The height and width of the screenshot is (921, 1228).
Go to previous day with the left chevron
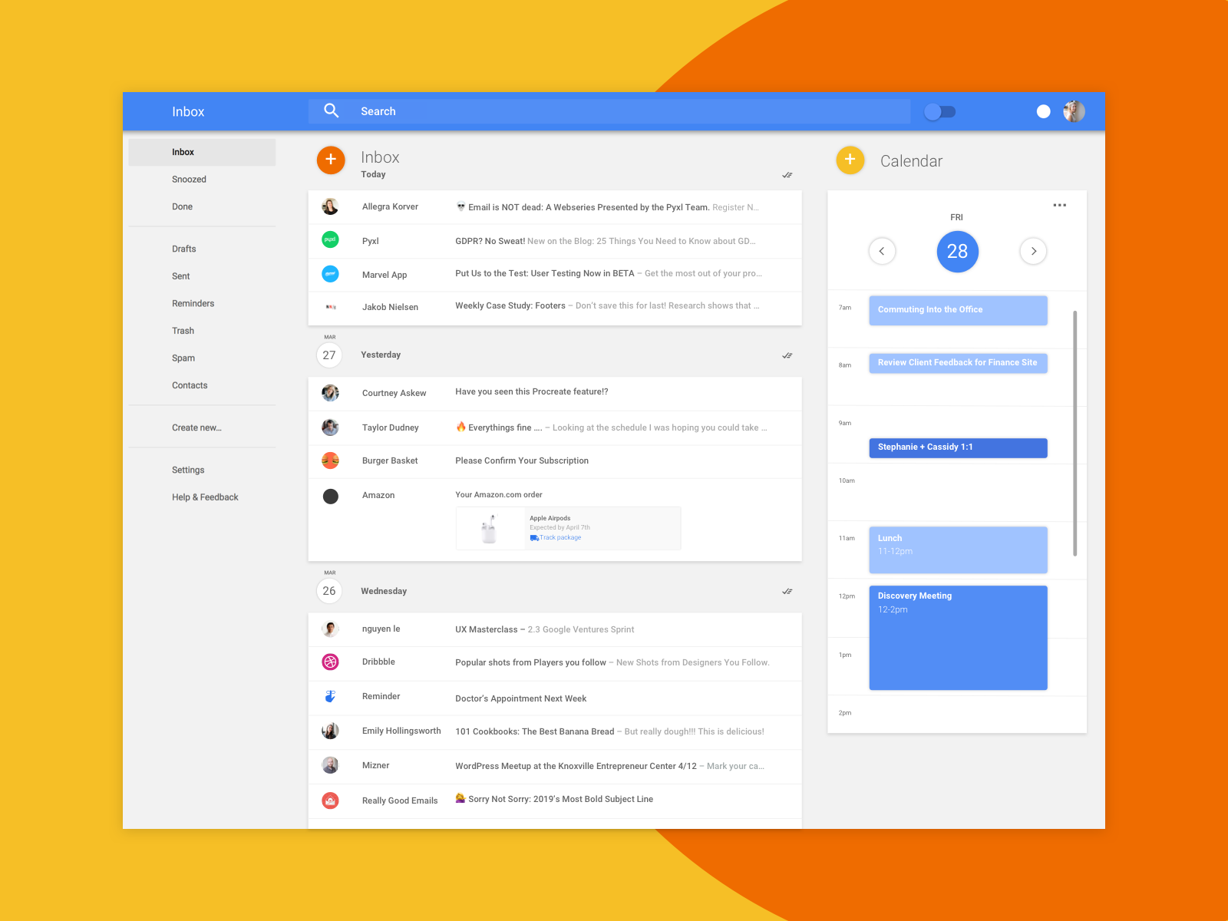pos(883,251)
